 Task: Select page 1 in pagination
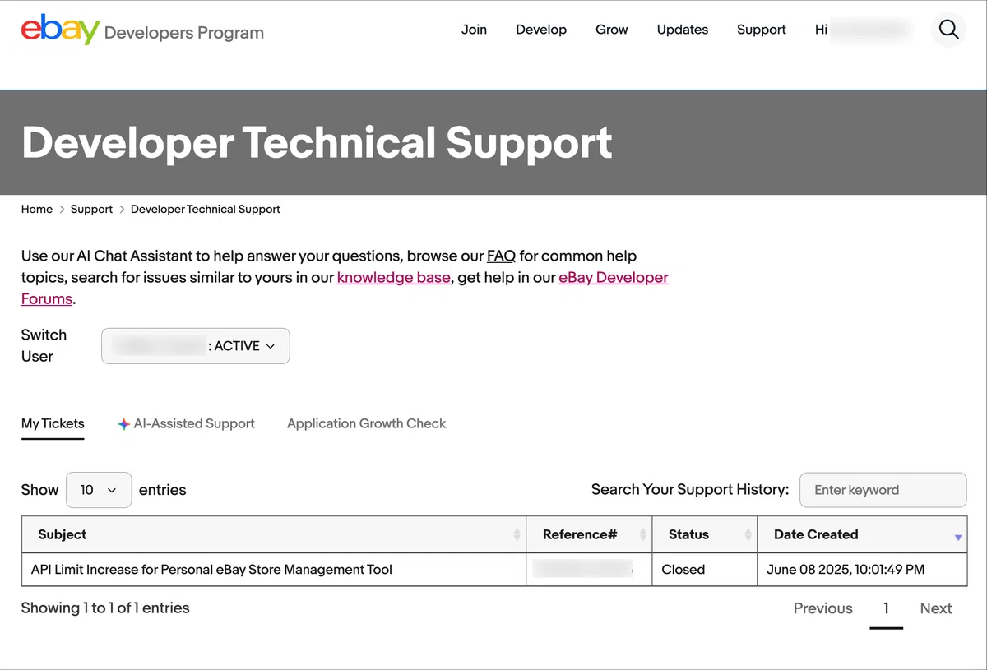tap(886, 609)
